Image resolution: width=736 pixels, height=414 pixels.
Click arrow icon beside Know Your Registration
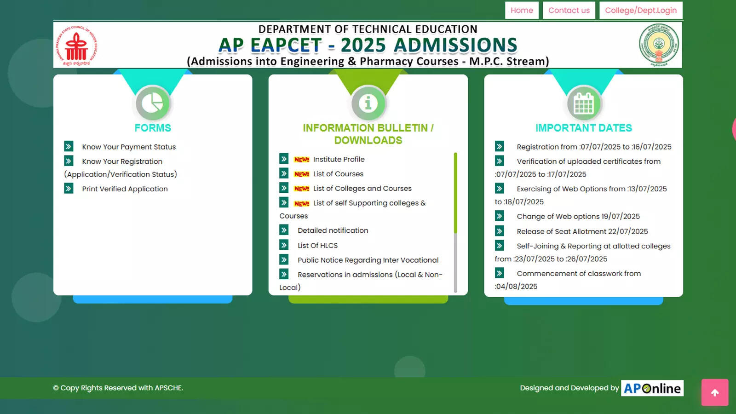click(x=69, y=161)
